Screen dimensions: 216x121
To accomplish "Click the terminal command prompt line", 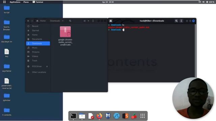I will pyautogui.click(x=116, y=30).
